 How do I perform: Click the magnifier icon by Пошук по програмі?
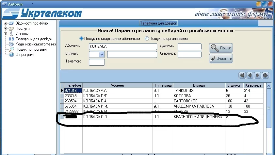[11, 49]
